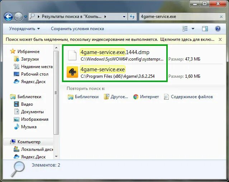Viewport: 229px width, 182px height.
Task: Click the navigation pane scroll up arrow
Action: 56,48
